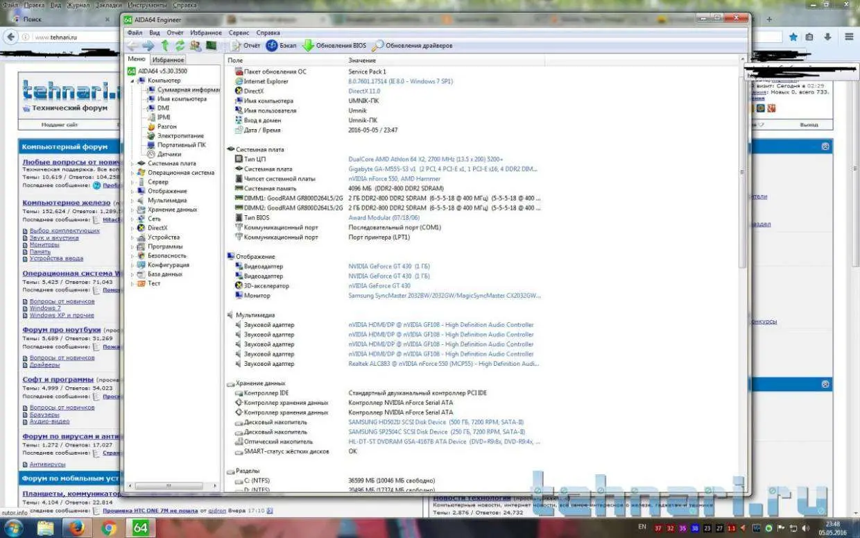Open the Сервис menu
Screen dimensions: 860x538
[239, 33]
